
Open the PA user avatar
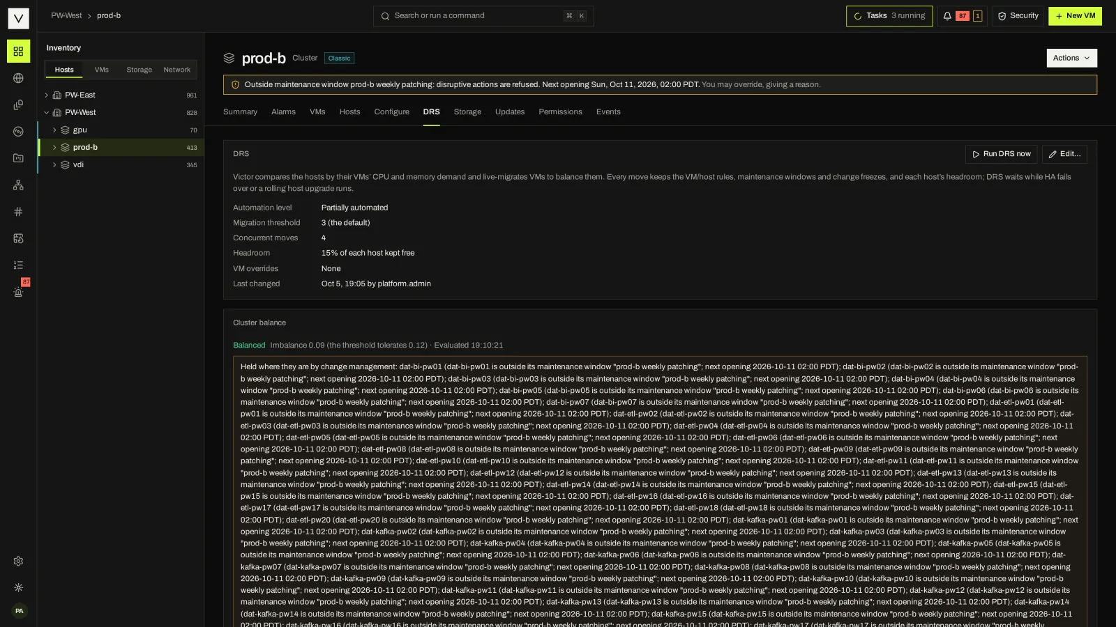[19, 611]
